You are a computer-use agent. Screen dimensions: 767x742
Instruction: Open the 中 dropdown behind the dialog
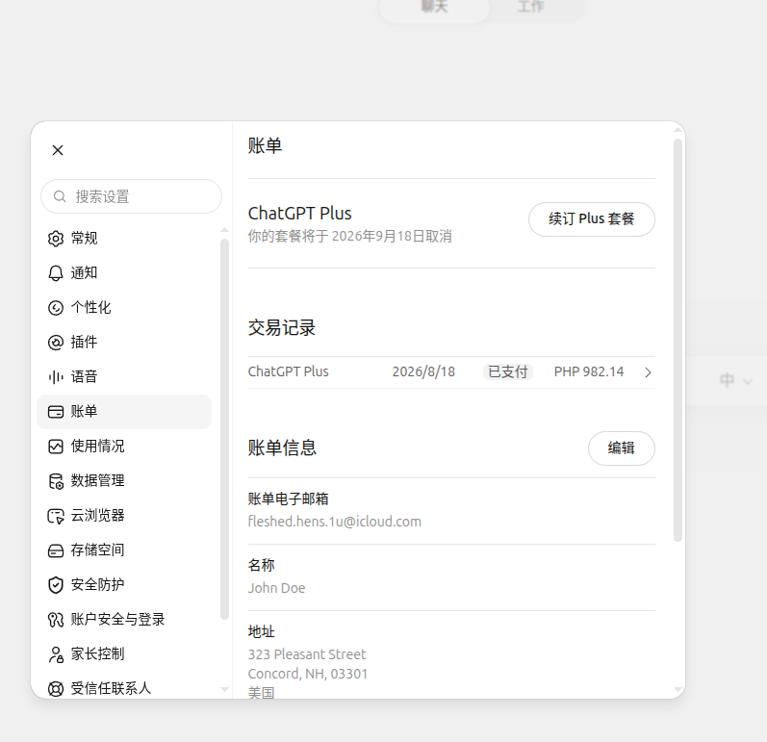[x=735, y=380]
